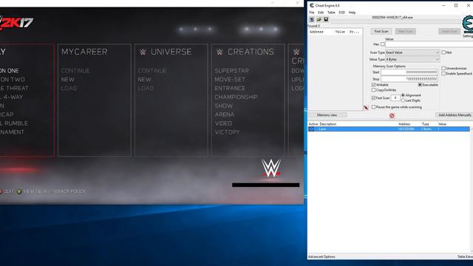Image resolution: width=473 pixels, height=266 pixels.
Task: Open the D3D menu
Action: pyautogui.click(x=341, y=13)
